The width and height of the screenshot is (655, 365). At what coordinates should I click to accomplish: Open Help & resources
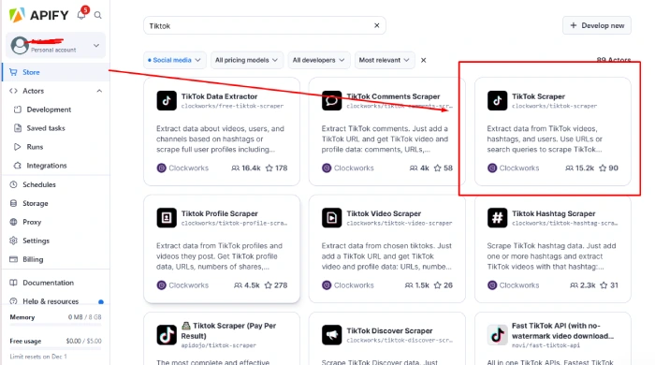coord(51,301)
